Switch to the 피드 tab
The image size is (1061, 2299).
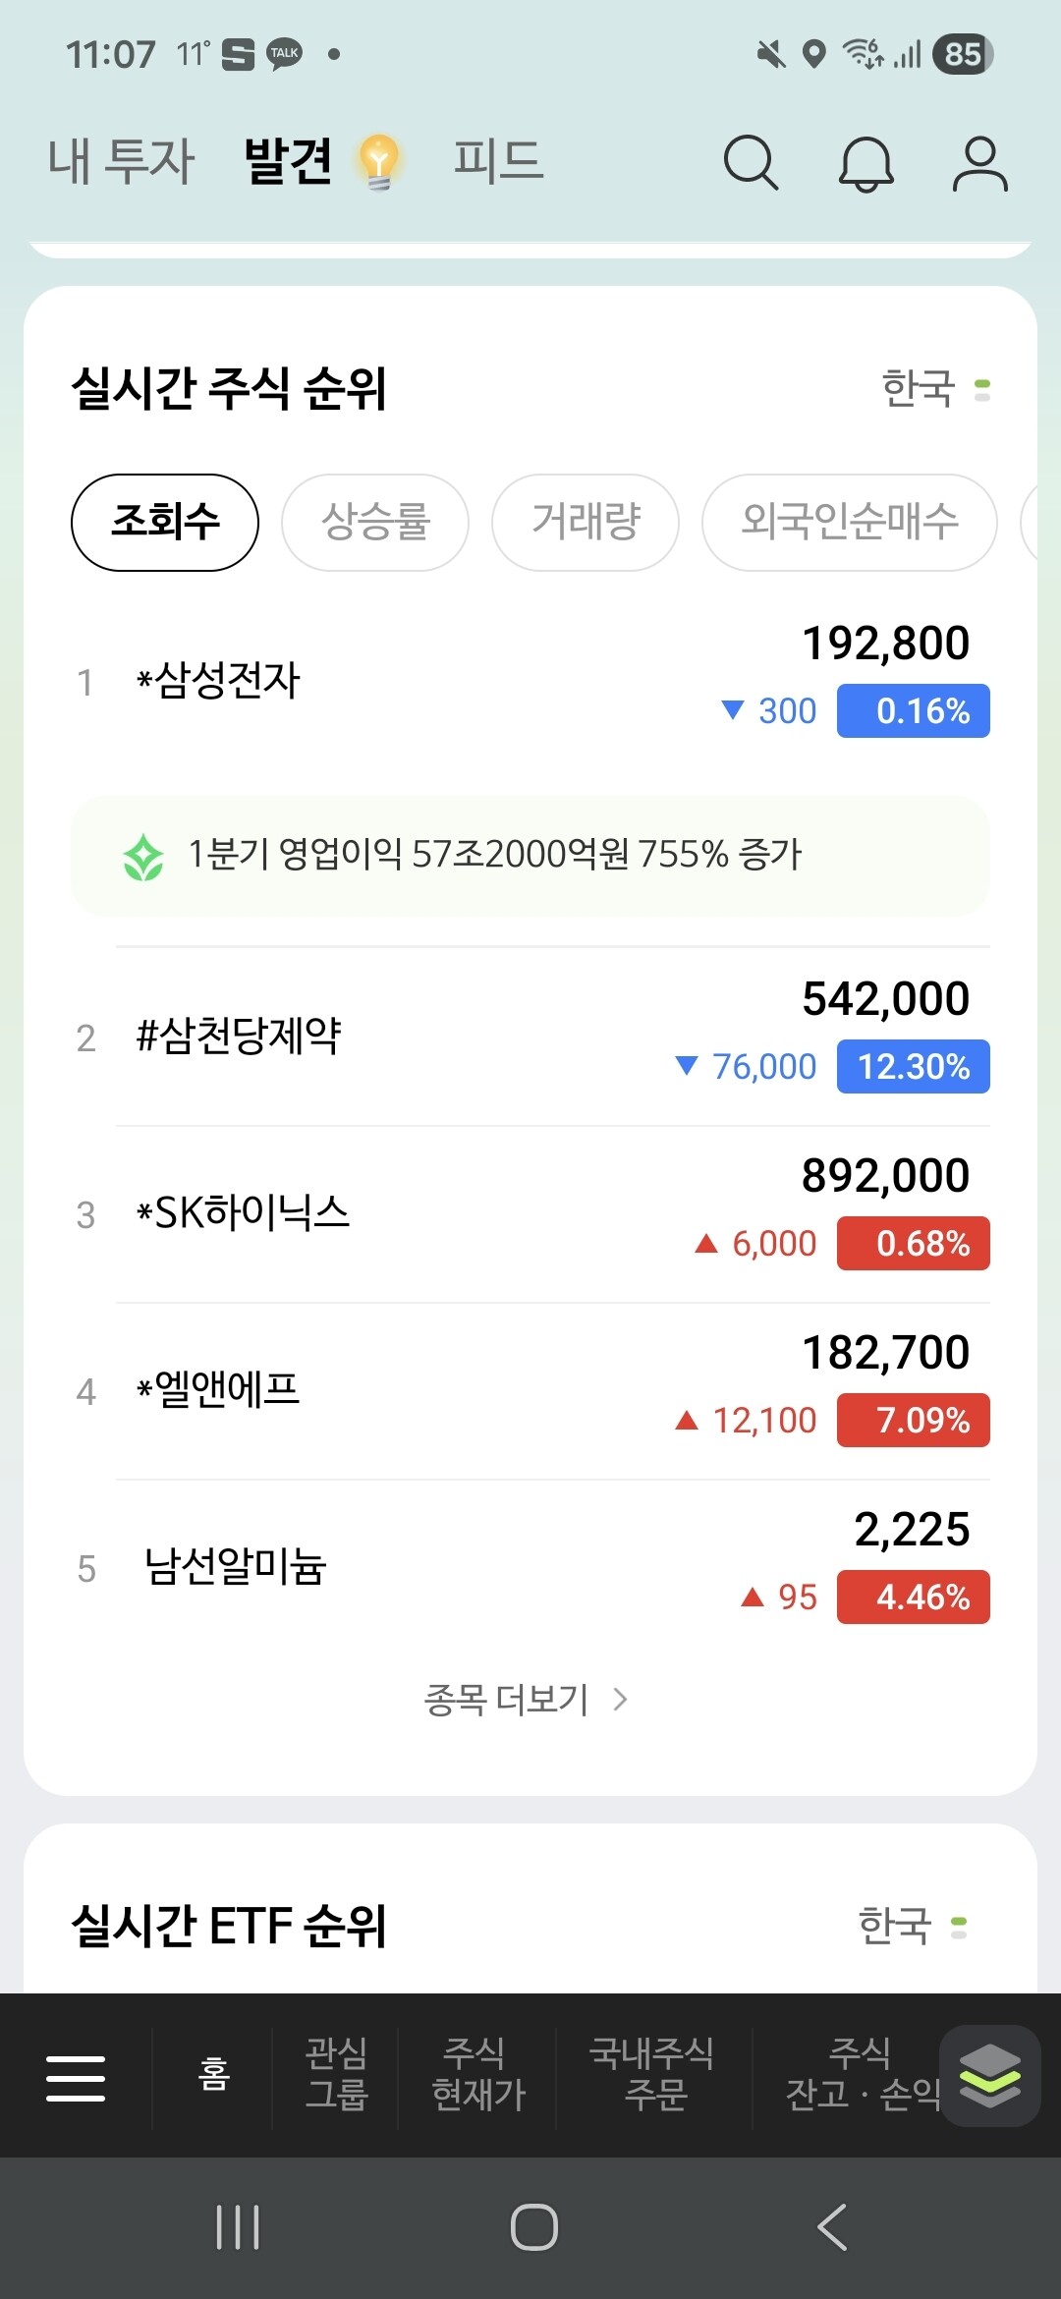point(498,162)
